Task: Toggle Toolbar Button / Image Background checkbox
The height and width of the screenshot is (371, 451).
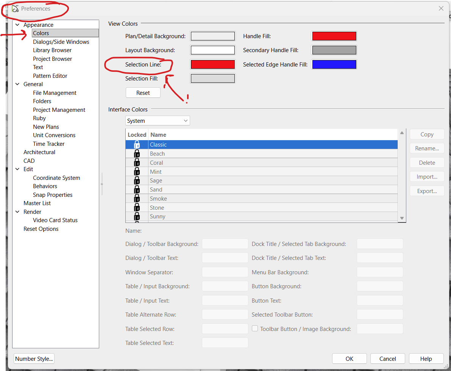Action: 255,329
